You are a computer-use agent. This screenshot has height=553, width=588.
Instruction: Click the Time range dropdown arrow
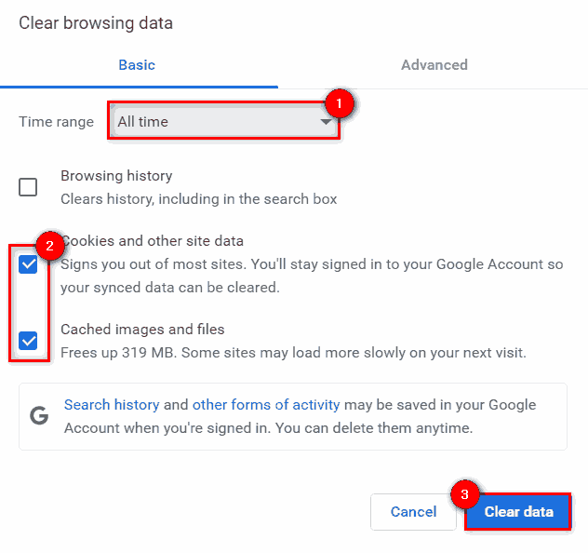pyautogui.click(x=326, y=122)
